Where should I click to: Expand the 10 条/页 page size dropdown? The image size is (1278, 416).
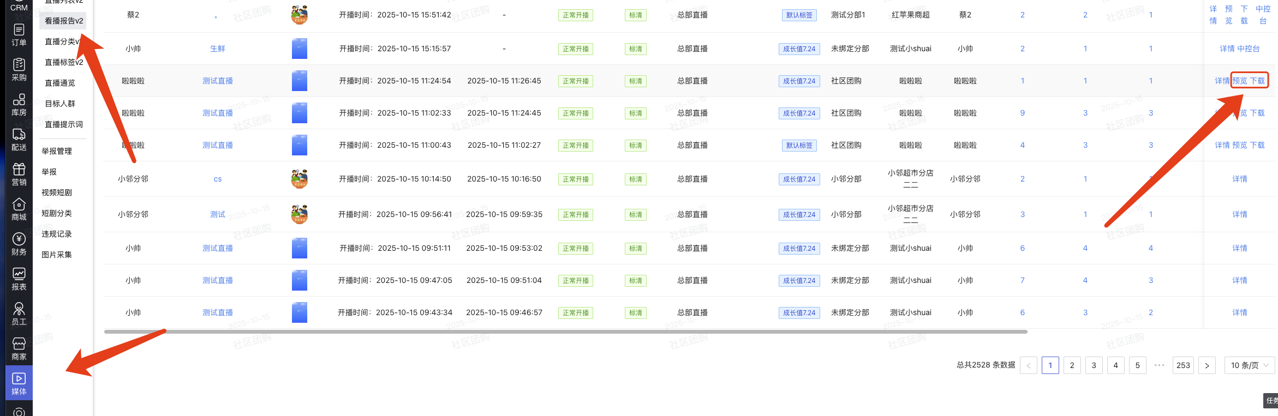click(1249, 365)
